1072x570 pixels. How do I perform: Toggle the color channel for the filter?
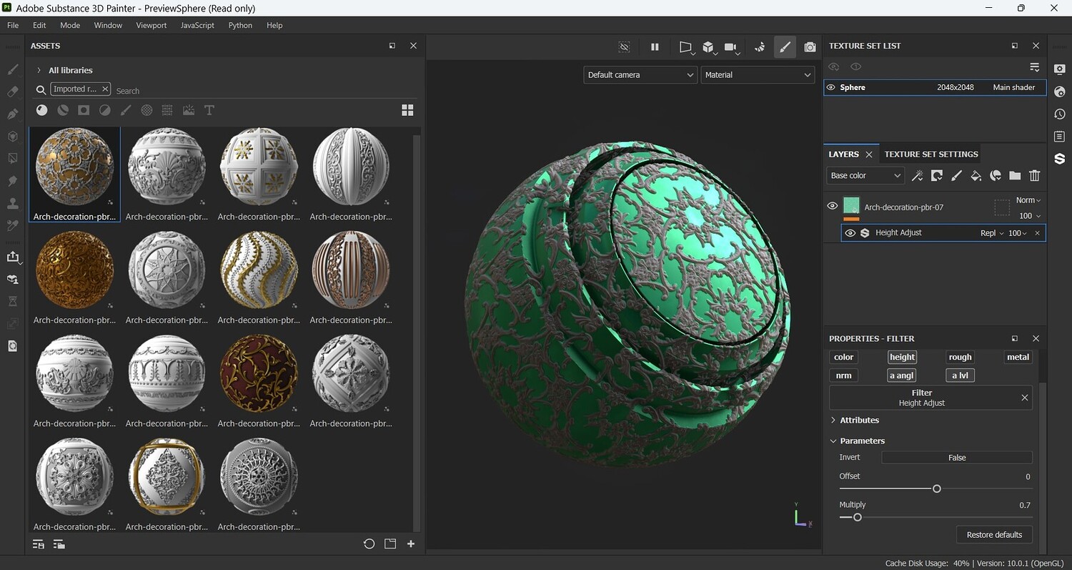click(843, 357)
